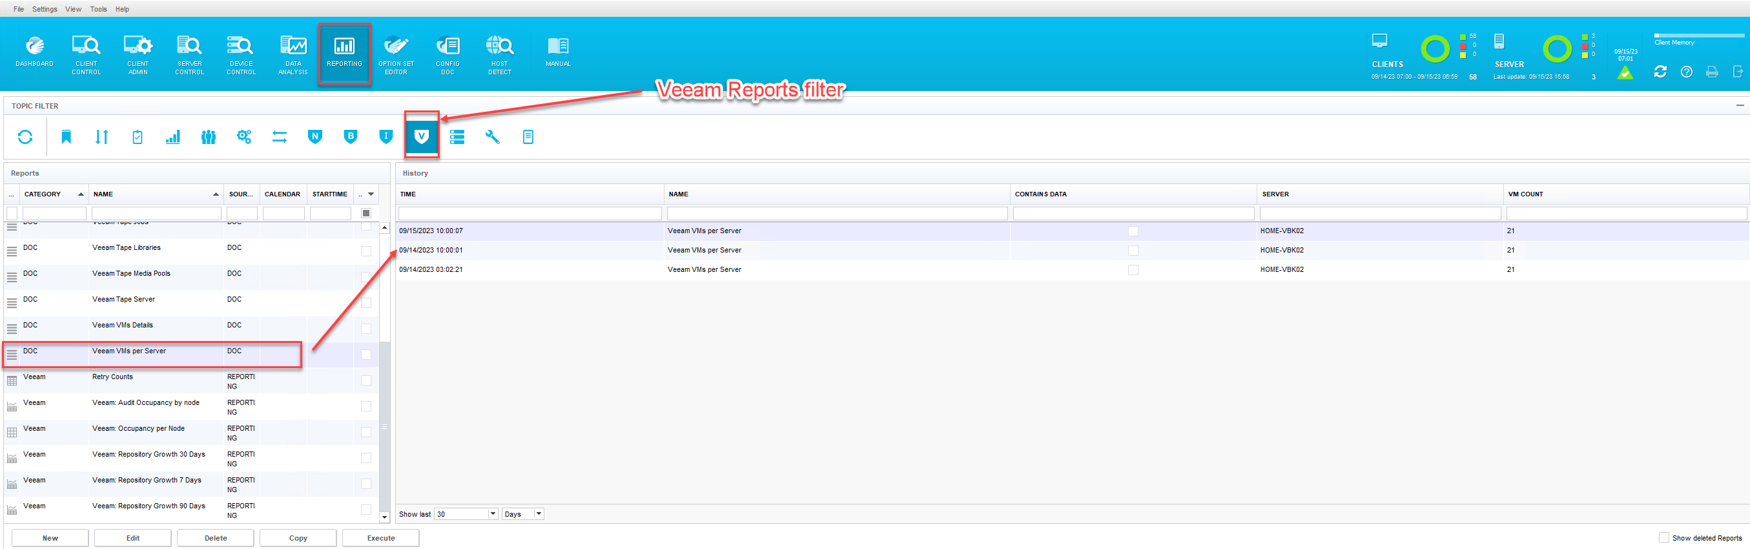This screenshot has width=1750, height=549.
Task: Open the Data Analysis module
Action: click(293, 52)
